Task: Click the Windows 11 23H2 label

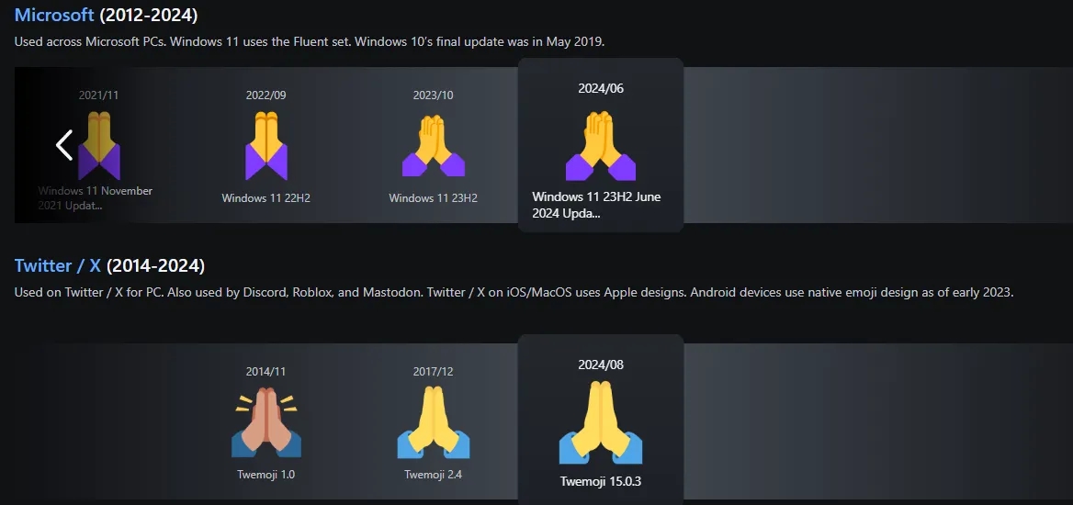Action: pyautogui.click(x=434, y=197)
